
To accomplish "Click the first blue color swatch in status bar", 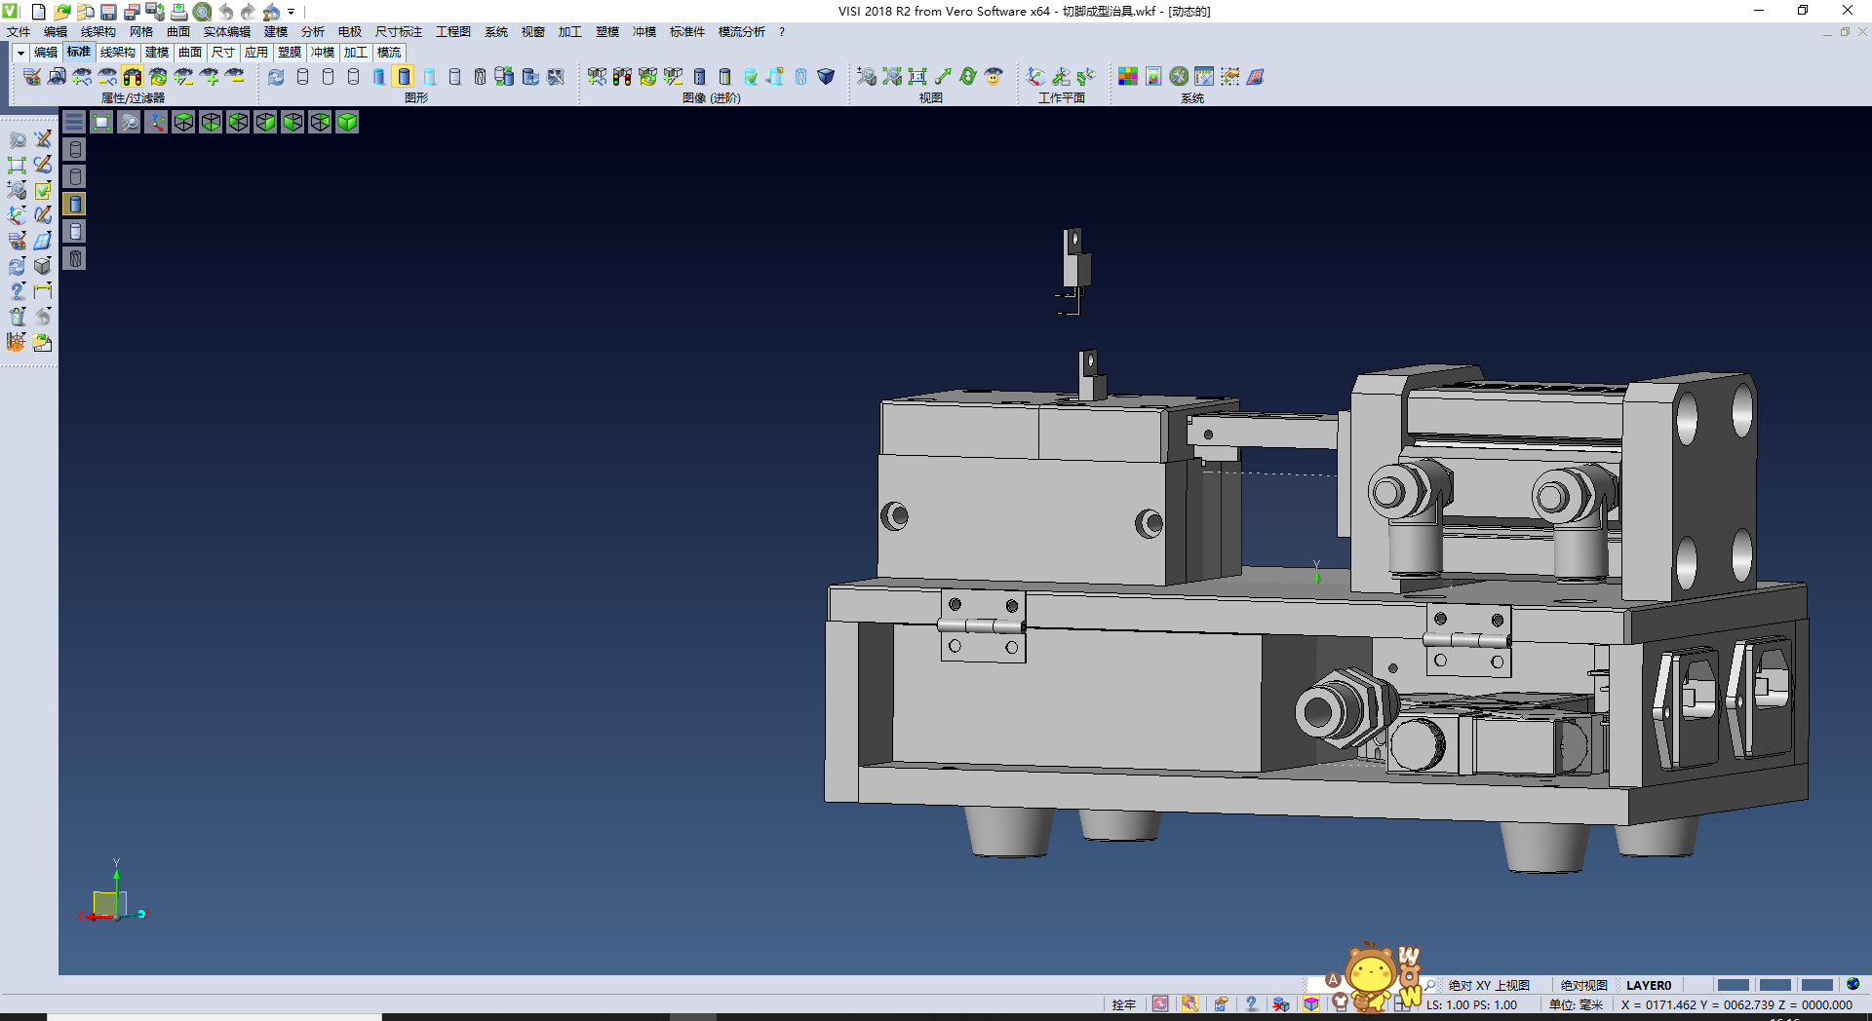I will (1733, 985).
